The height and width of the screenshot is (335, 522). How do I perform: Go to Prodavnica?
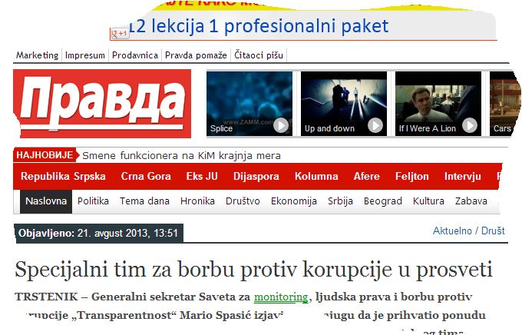(135, 55)
